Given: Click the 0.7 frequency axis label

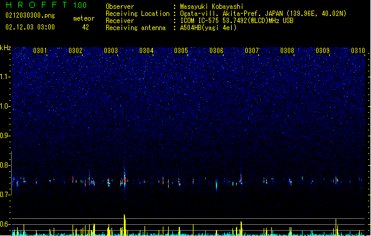Looking at the screenshot, I should [x=5, y=195].
